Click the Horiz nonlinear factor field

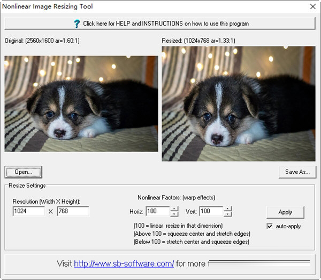click(x=158, y=211)
